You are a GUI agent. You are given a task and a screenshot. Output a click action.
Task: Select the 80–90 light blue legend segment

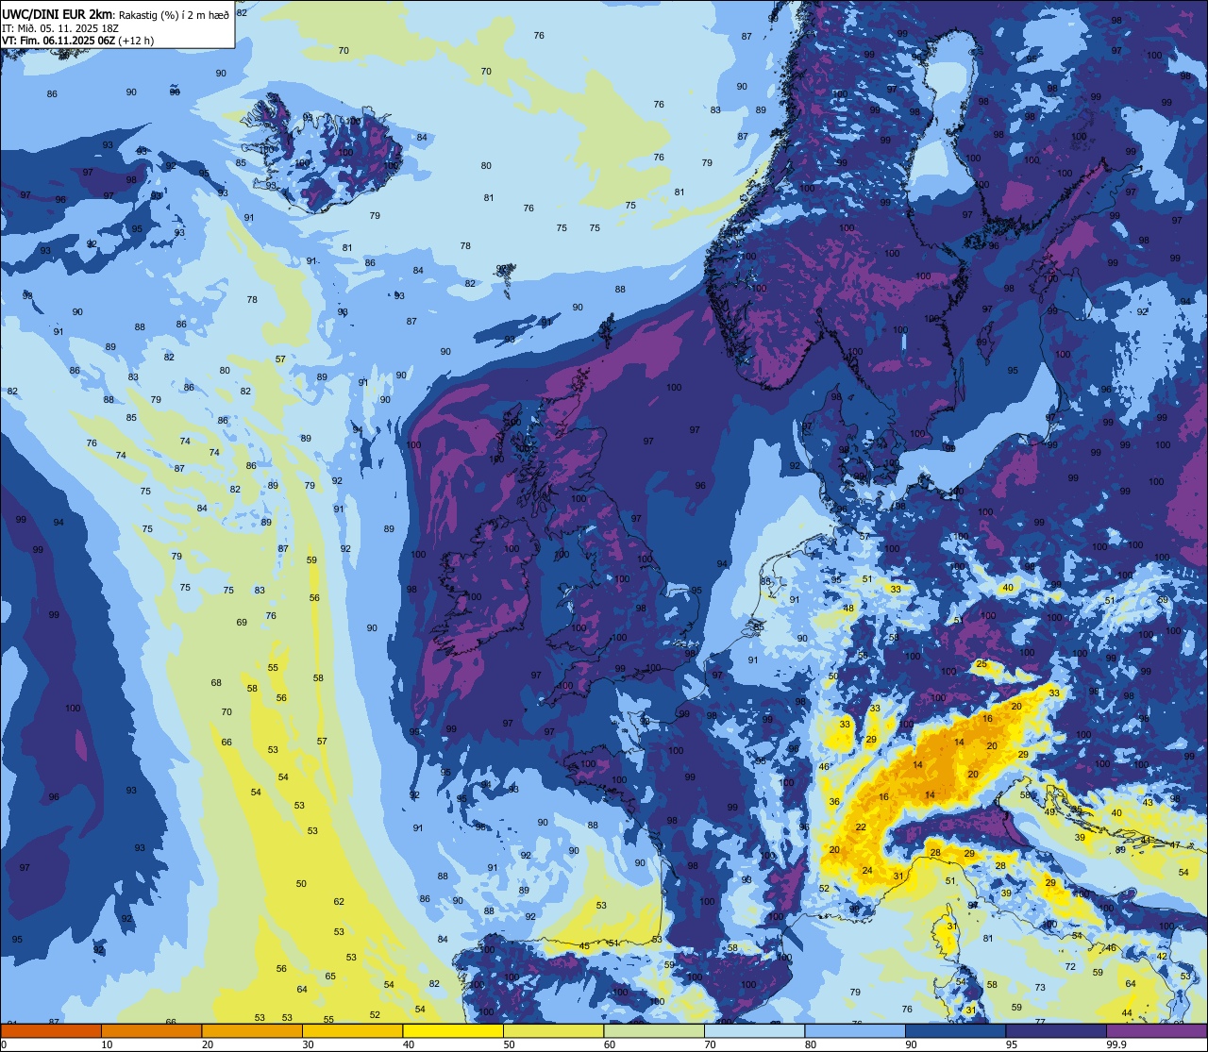(x=856, y=1030)
